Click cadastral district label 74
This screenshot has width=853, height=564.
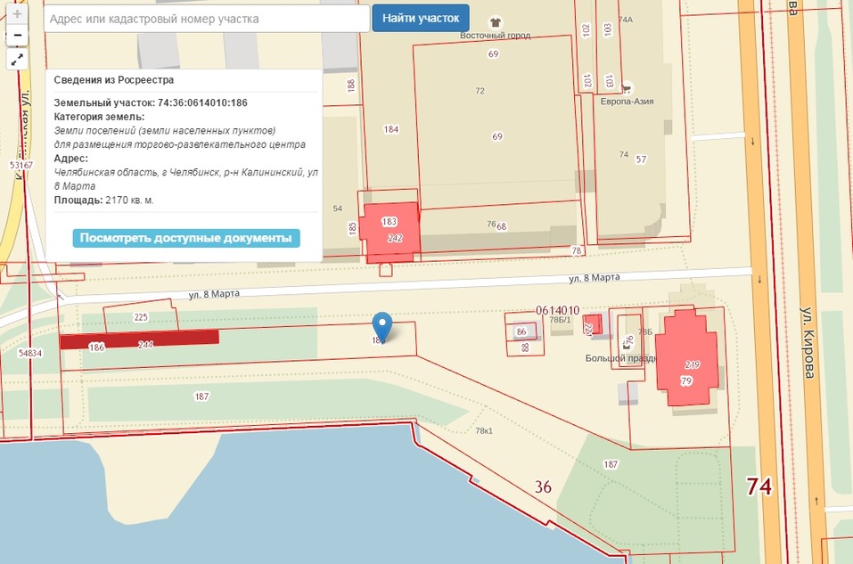759,486
